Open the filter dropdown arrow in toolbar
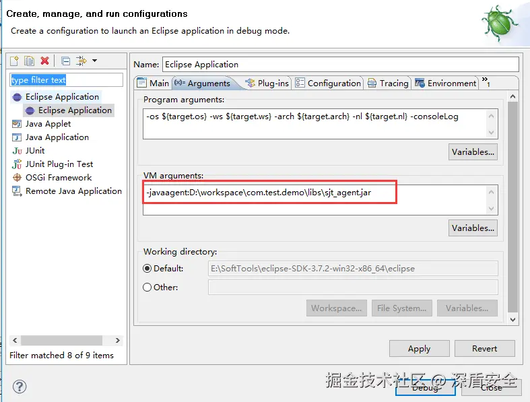 tap(95, 61)
